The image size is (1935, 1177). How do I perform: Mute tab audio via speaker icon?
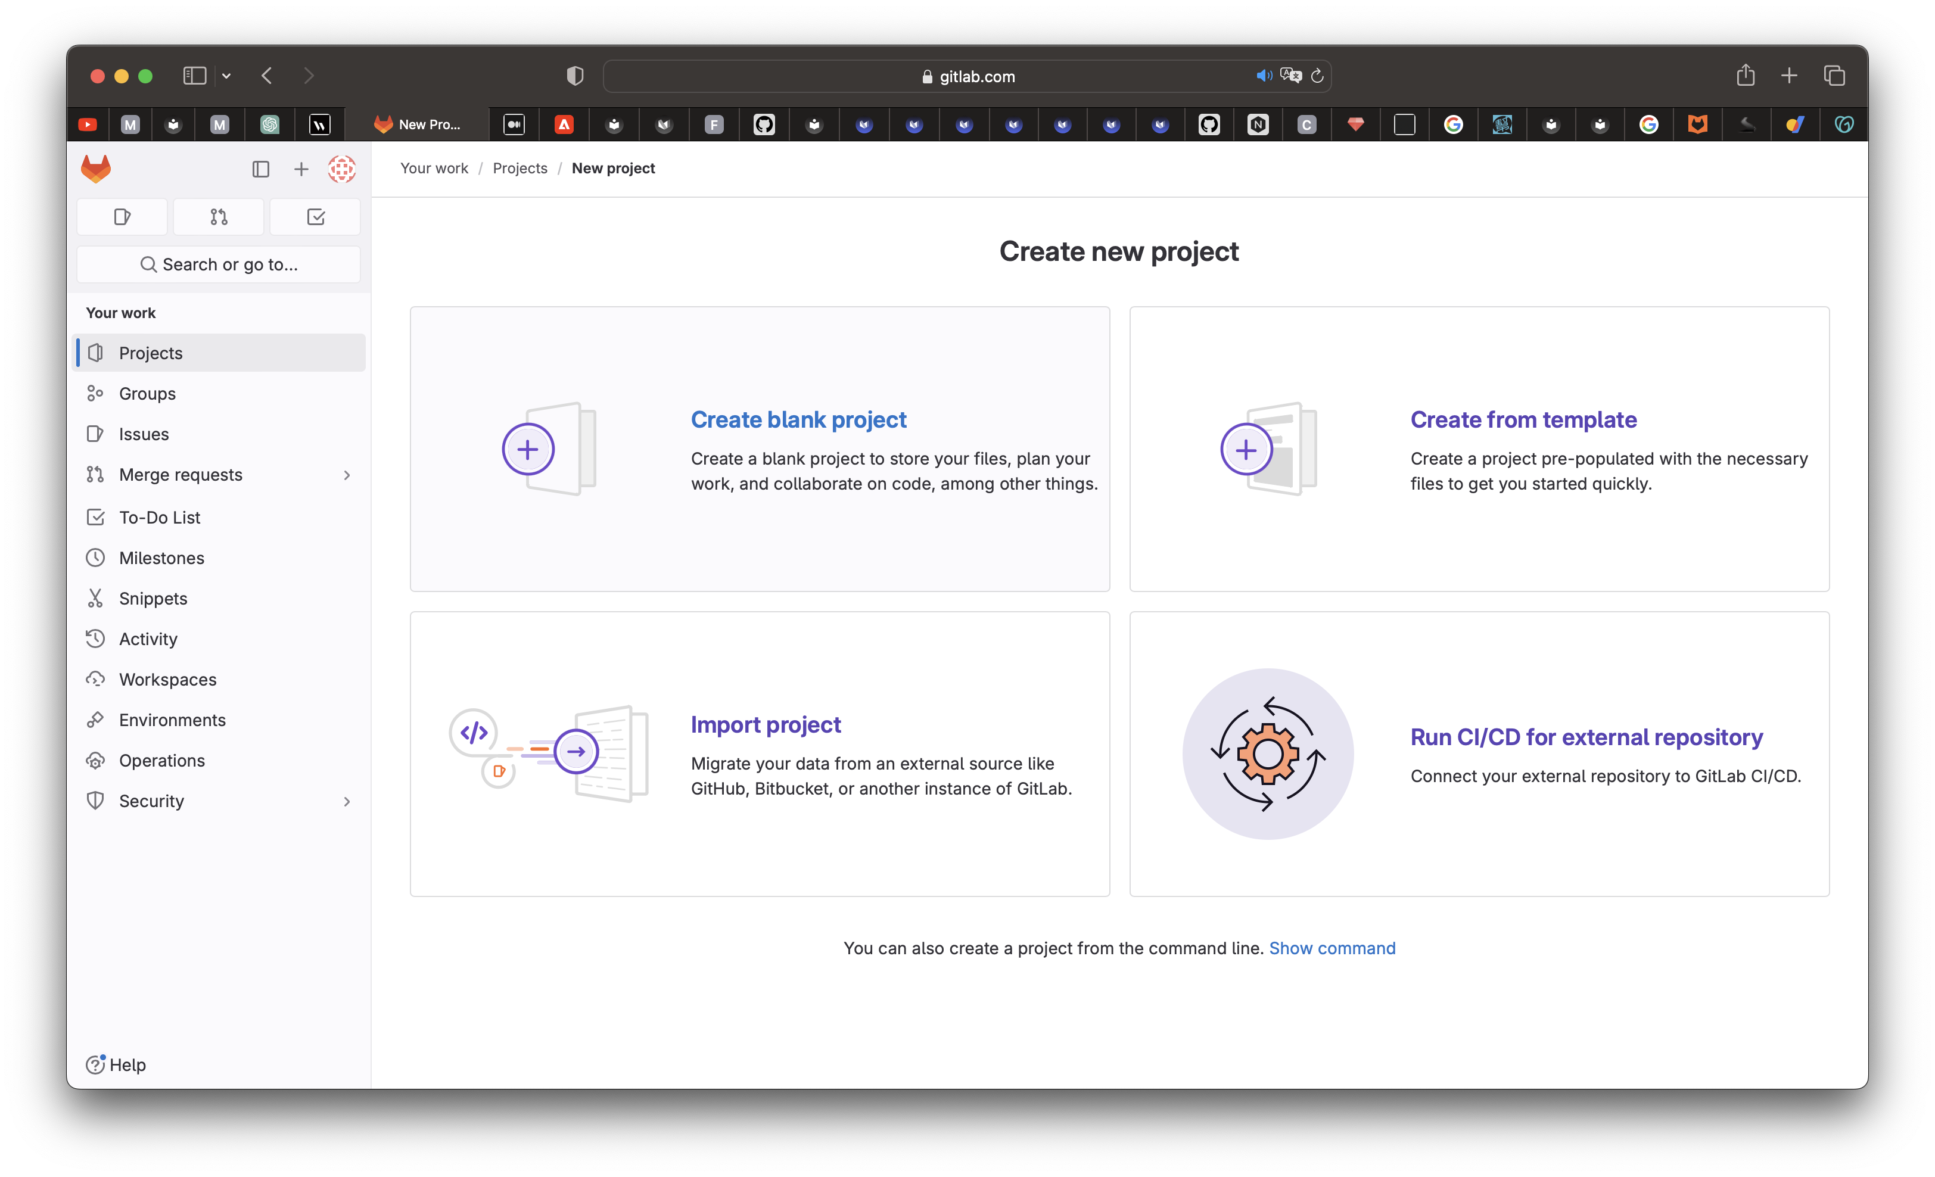point(1263,76)
